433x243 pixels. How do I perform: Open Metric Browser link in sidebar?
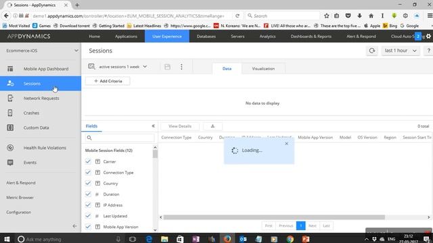20,198
